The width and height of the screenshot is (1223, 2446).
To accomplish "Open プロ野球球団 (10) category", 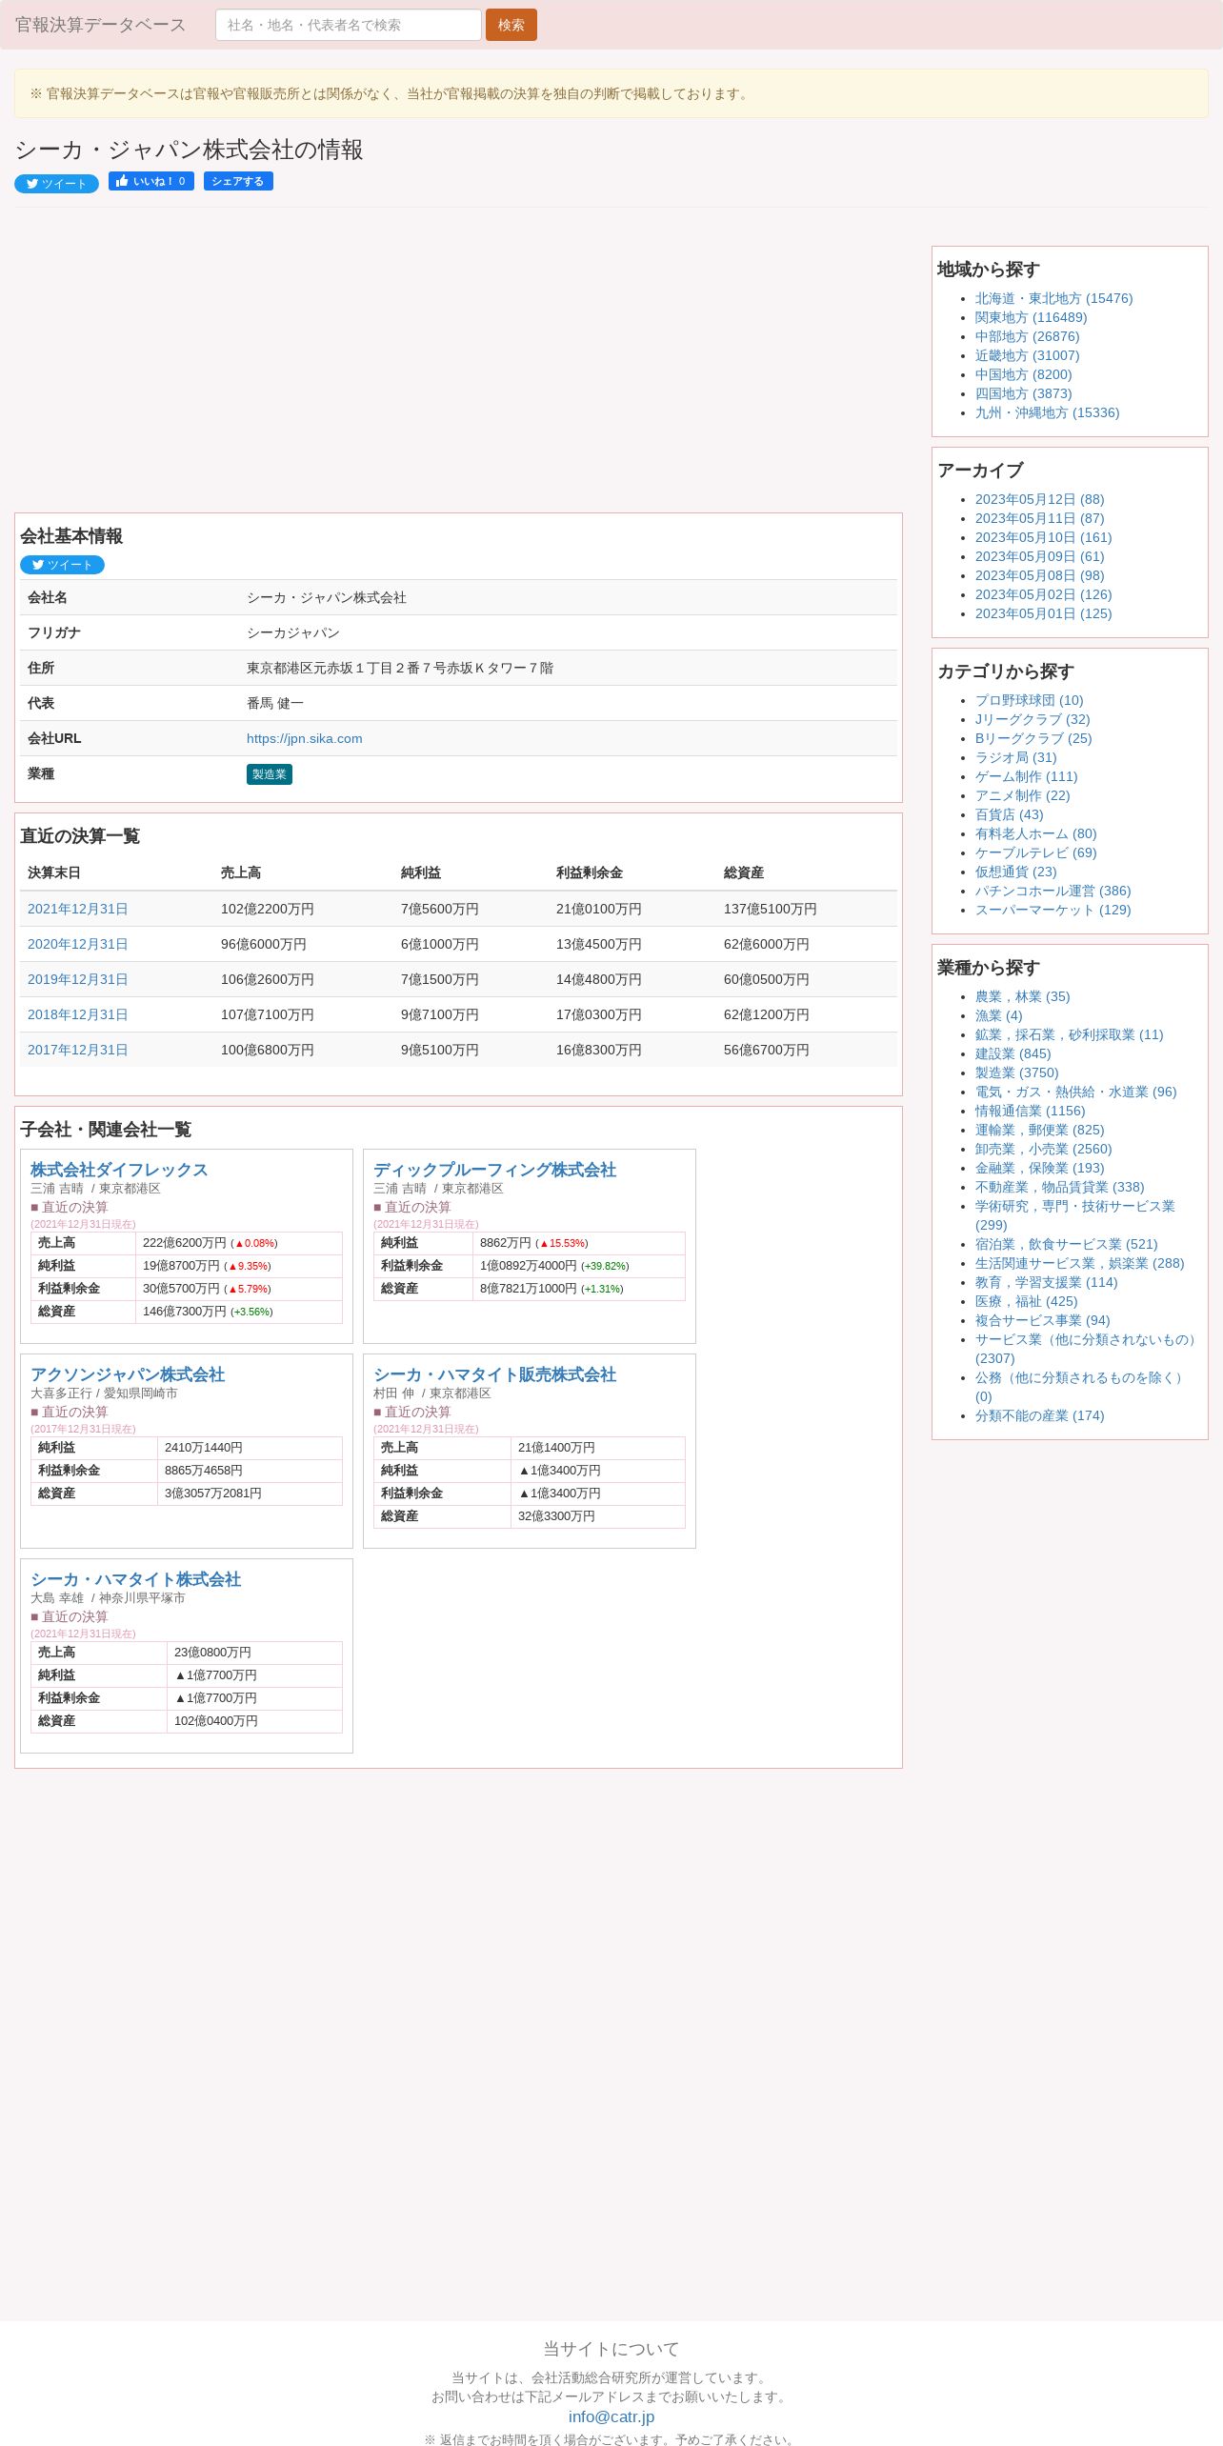I will click(1029, 700).
